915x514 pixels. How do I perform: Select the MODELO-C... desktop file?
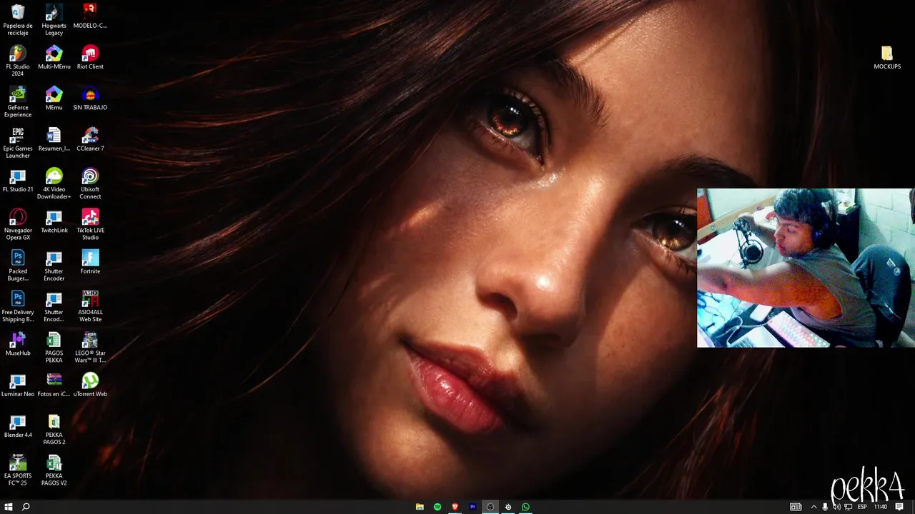(x=90, y=16)
